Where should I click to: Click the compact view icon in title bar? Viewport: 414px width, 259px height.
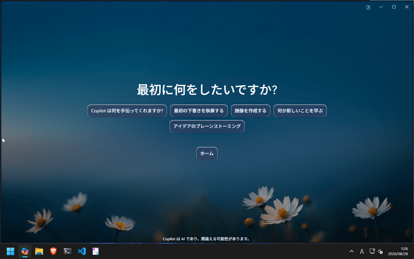point(368,7)
